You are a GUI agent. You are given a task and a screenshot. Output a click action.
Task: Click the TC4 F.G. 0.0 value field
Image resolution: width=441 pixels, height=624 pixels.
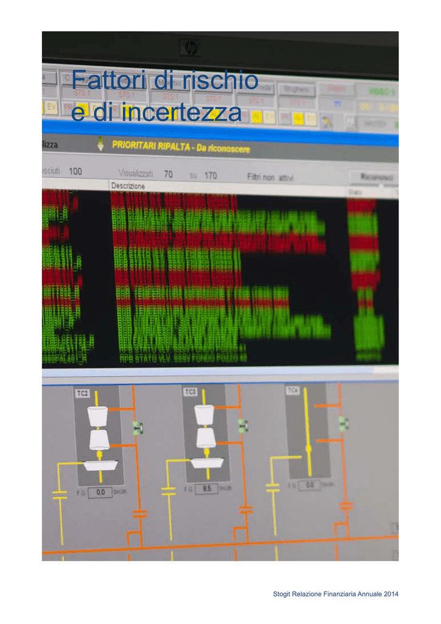coord(309,485)
